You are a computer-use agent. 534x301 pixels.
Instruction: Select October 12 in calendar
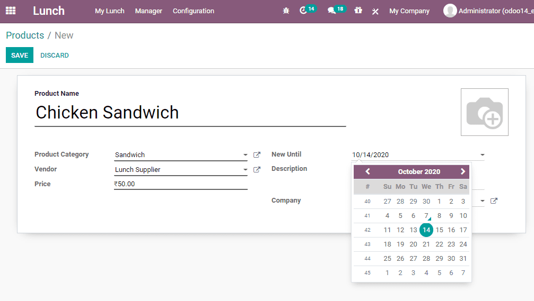tap(400, 230)
